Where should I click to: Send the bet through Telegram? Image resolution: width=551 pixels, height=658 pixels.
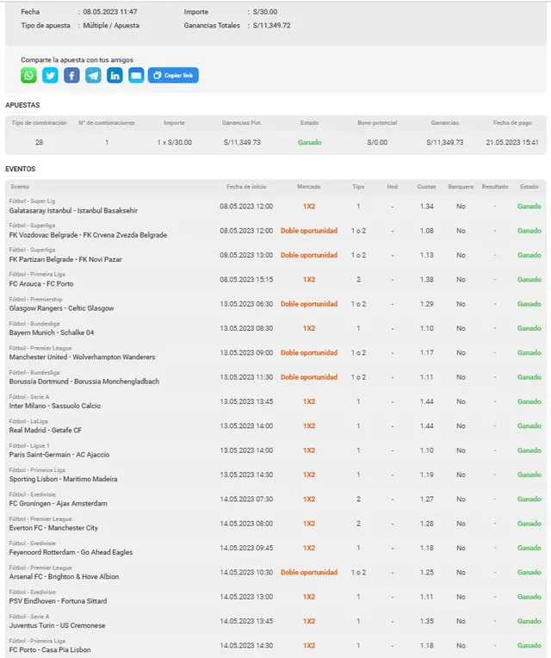93,76
